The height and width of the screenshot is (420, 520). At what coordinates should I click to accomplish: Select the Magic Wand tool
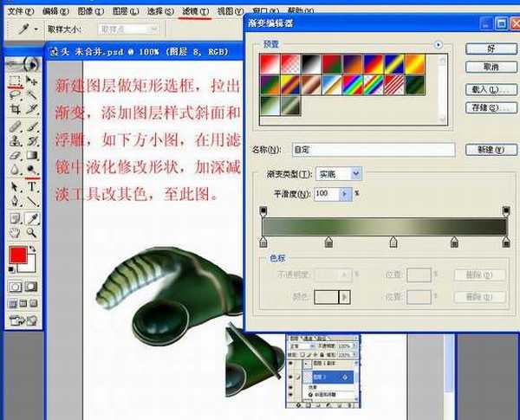(x=32, y=95)
